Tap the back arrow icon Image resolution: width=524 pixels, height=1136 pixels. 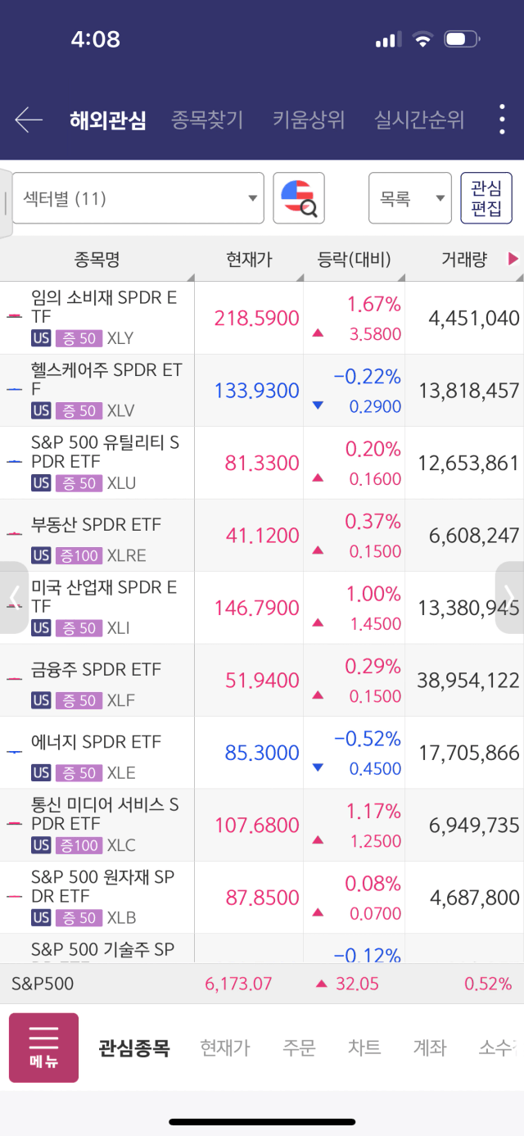pyautogui.click(x=29, y=120)
